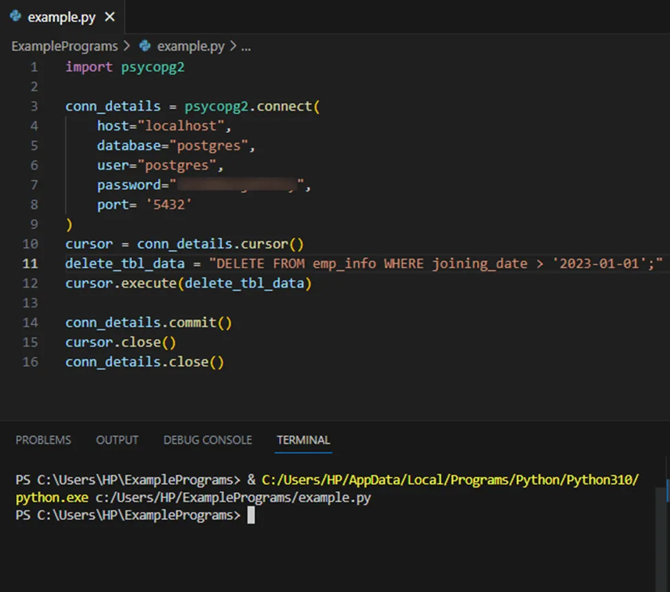The image size is (670, 592).
Task: Select the example.py editor tab
Action: click(x=61, y=17)
